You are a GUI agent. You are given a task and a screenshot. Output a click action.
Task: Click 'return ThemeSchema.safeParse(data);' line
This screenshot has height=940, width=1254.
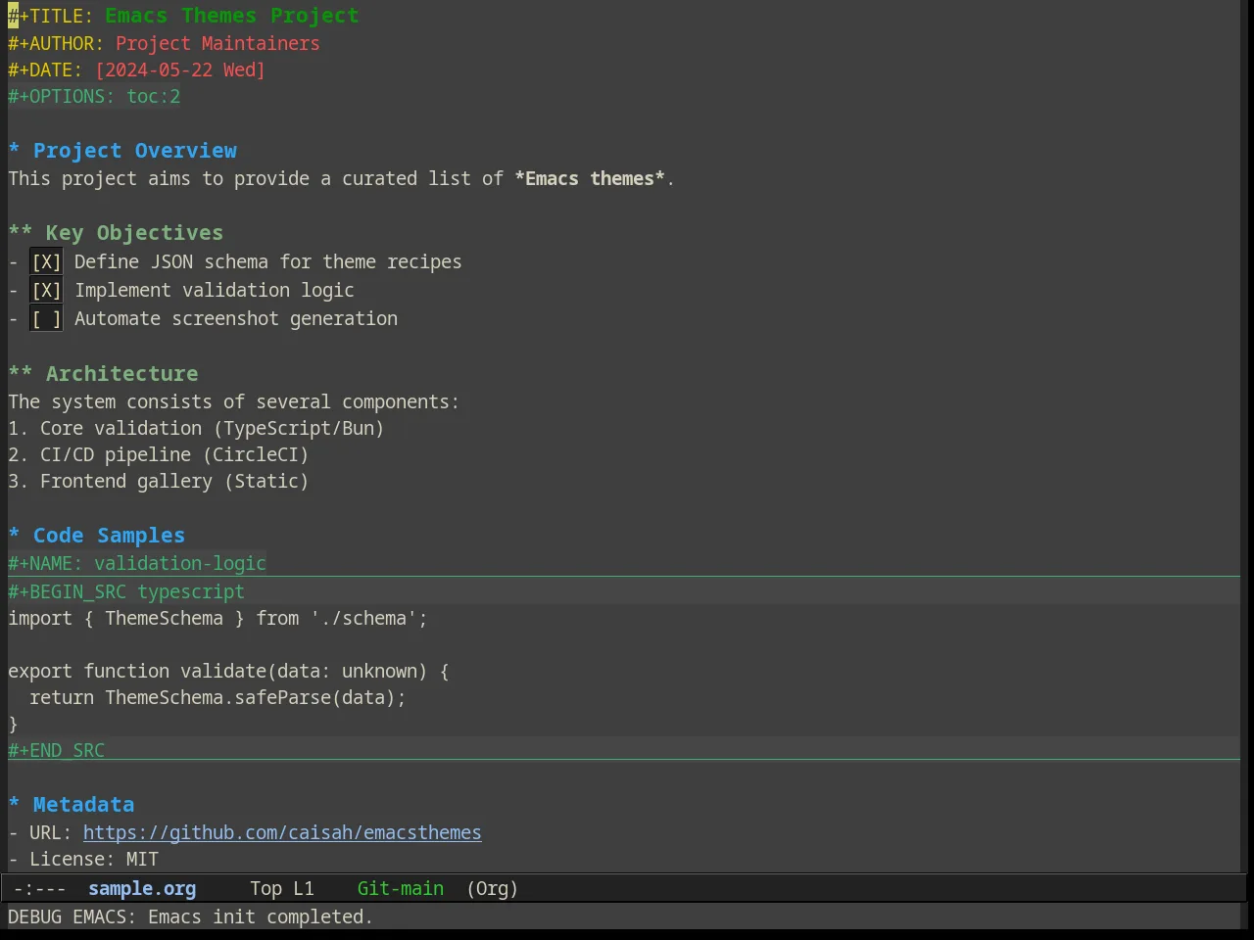click(217, 697)
